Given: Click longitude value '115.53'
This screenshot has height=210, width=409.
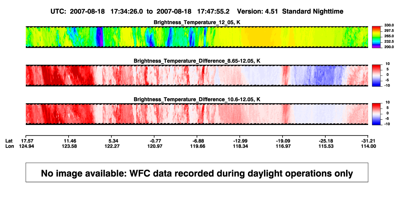Looking at the screenshot, I should click(326, 146).
